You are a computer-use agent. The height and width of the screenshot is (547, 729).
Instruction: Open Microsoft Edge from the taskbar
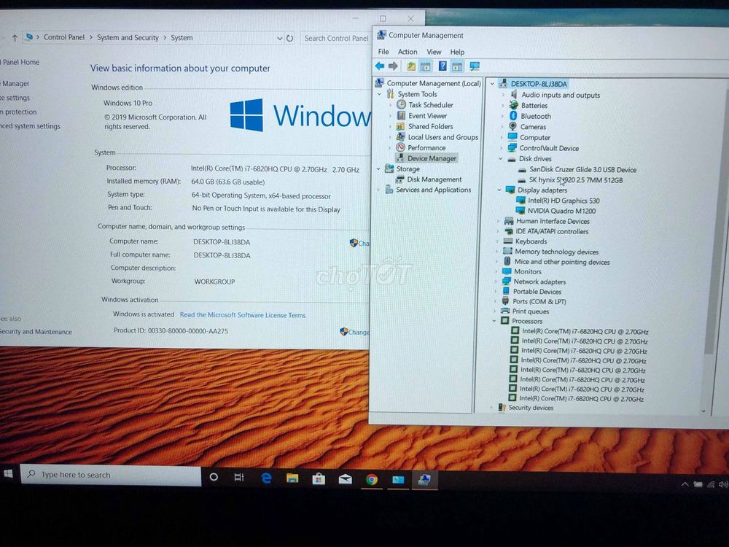tap(266, 478)
